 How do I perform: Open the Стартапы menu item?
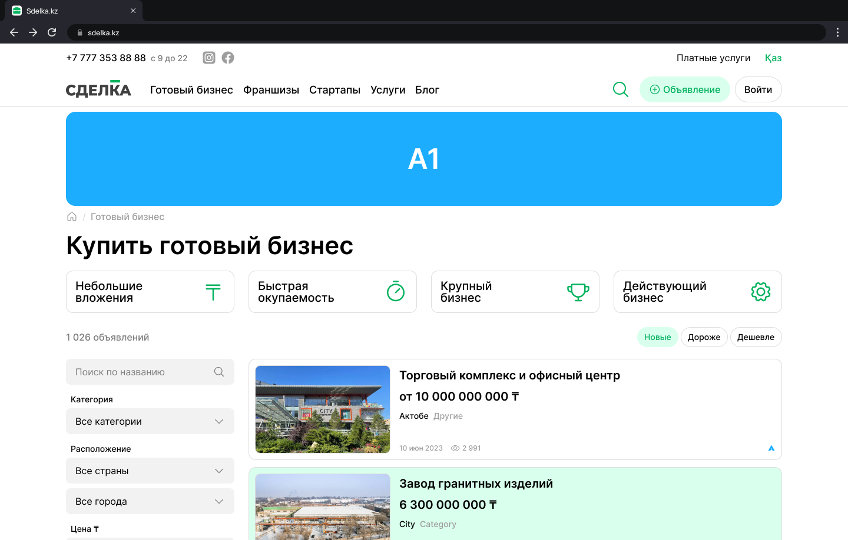[334, 90]
